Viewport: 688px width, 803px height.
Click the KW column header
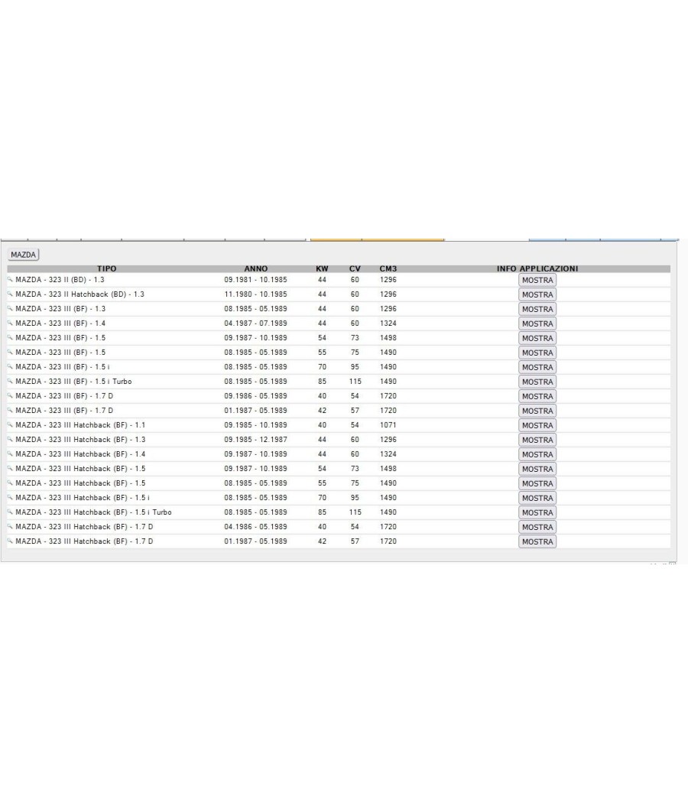[322, 268]
